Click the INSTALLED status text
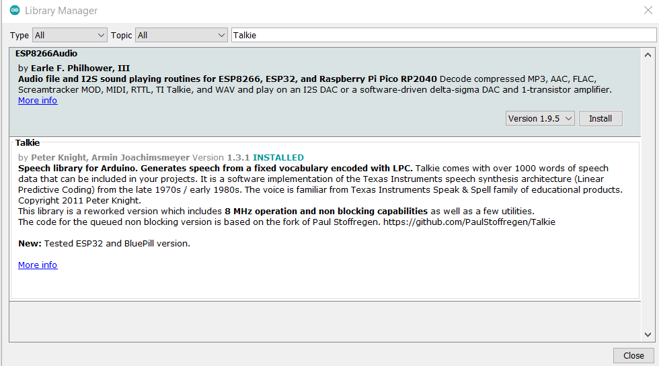The height and width of the screenshot is (366, 659). tap(278, 157)
